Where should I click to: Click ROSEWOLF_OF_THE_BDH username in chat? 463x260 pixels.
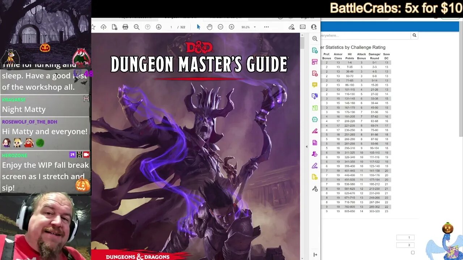[30, 122]
